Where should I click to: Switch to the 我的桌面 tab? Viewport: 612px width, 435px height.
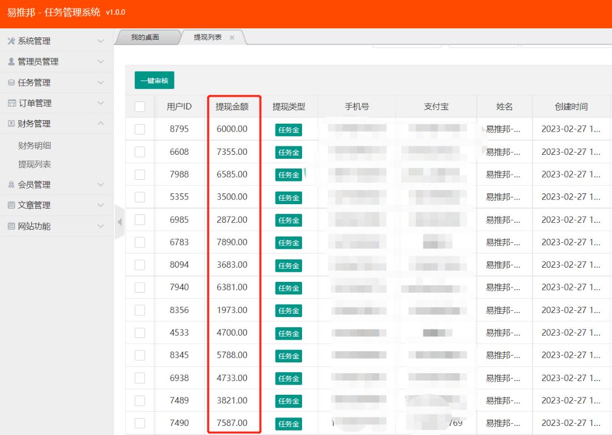(146, 37)
